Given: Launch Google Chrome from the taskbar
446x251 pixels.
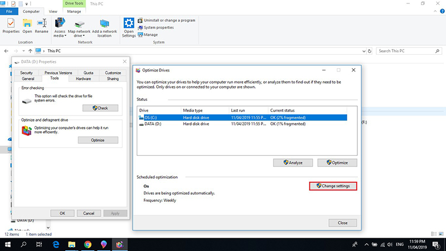Looking at the screenshot, I should point(88,244).
